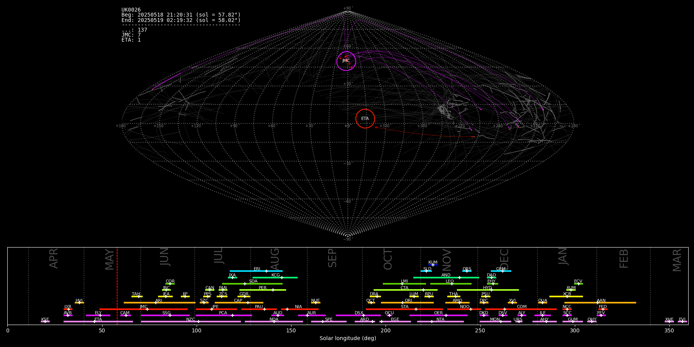Click the NZC shower label

(190, 319)
